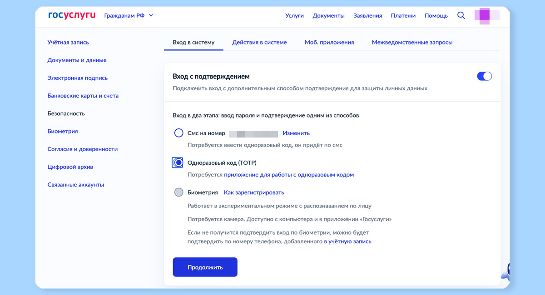The height and width of the screenshot is (295, 545).
Task: Open Биометрия in the sidebar
Action: tap(62, 131)
